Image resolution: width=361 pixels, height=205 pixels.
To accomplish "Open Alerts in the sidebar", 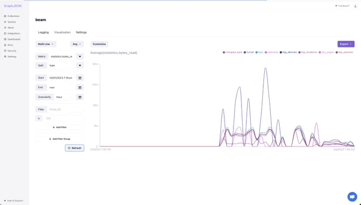I will (9, 28).
